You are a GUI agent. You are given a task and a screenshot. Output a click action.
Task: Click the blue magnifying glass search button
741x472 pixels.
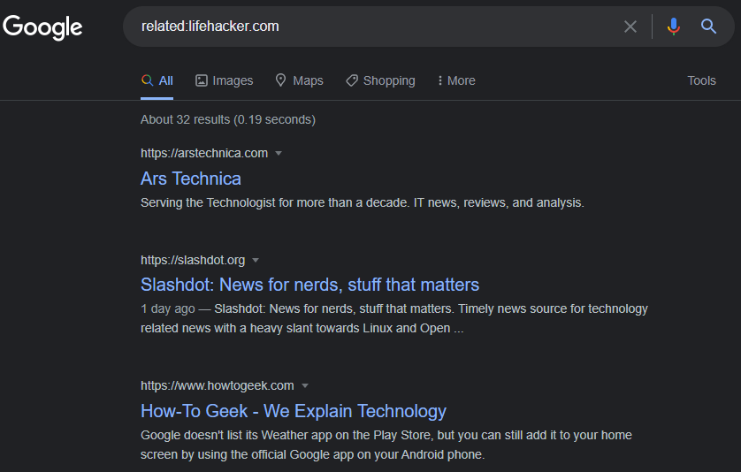pyautogui.click(x=708, y=27)
